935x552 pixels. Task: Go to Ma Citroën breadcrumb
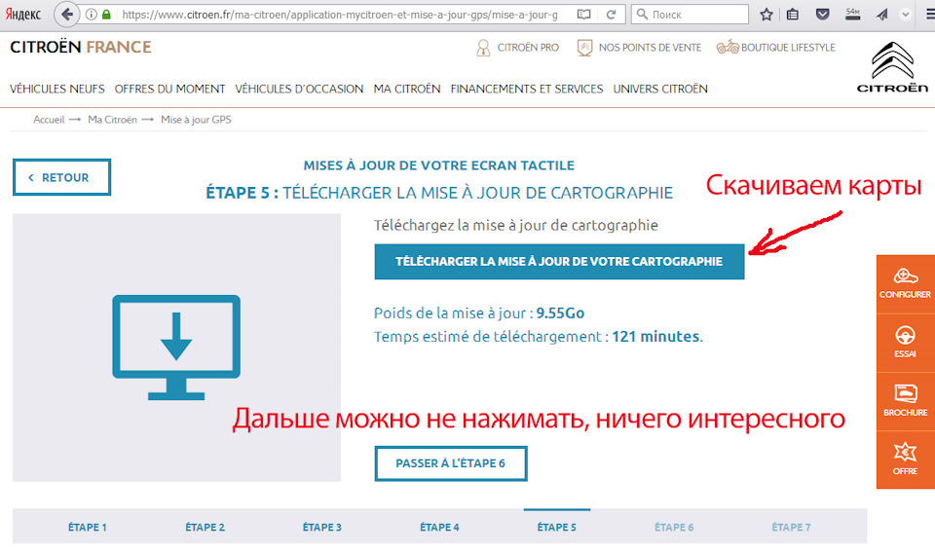(x=112, y=120)
